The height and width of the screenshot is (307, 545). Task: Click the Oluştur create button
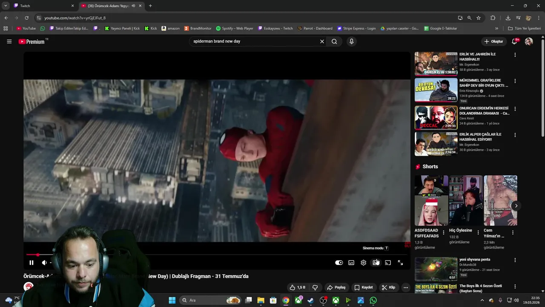[x=493, y=41]
